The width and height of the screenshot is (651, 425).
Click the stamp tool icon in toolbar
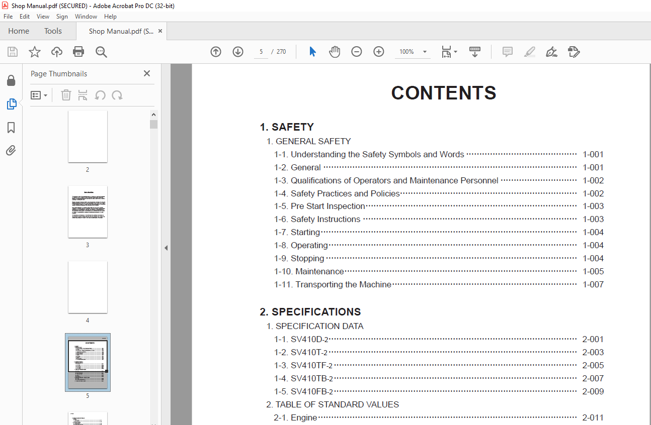574,52
